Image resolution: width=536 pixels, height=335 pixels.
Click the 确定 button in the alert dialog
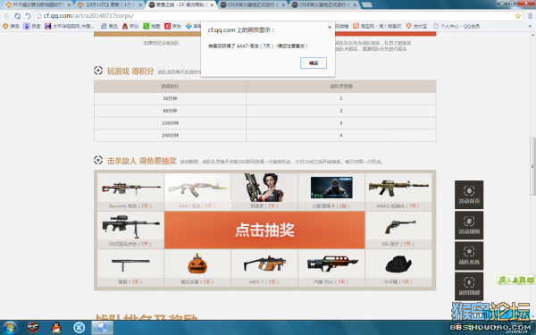(314, 63)
